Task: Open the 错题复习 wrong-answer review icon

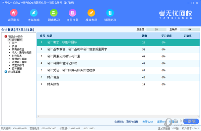Action: (x=110, y=13)
